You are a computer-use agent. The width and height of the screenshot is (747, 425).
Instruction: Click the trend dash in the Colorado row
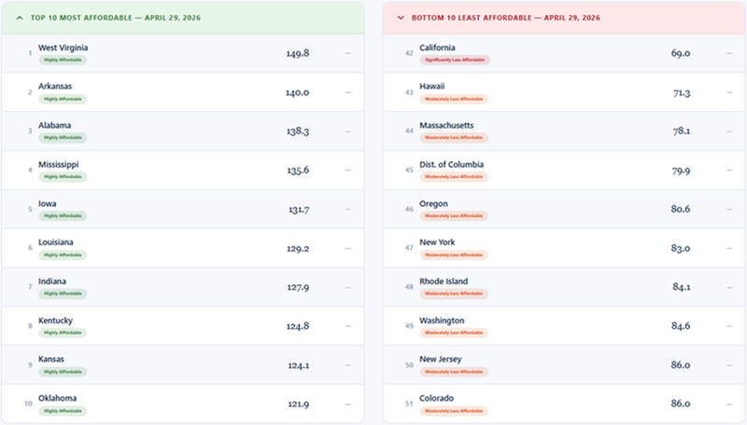(729, 404)
